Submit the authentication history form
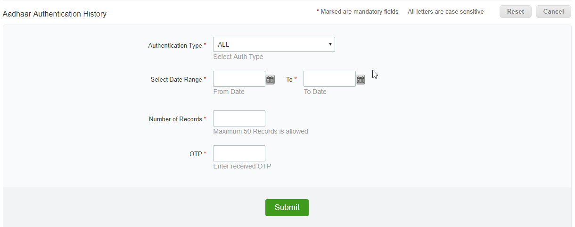Image resolution: width=575 pixels, height=227 pixels. (287, 208)
